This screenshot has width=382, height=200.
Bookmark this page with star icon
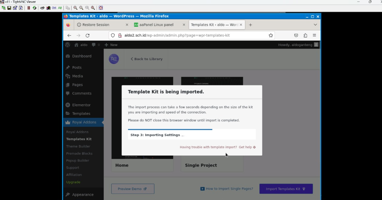click(271, 36)
